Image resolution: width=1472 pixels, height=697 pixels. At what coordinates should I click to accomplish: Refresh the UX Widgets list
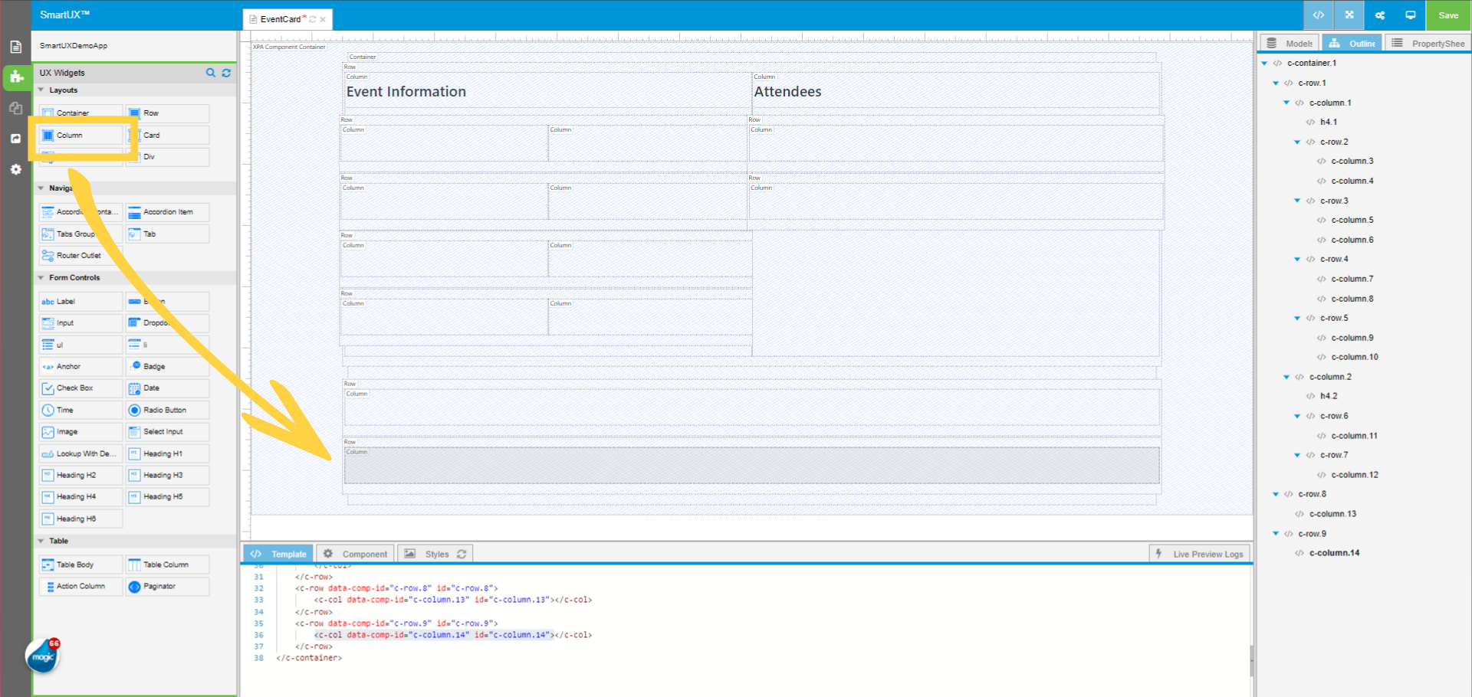tap(226, 73)
